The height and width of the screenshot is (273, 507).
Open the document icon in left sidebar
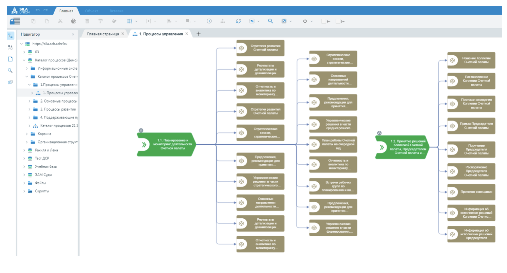coord(10,59)
